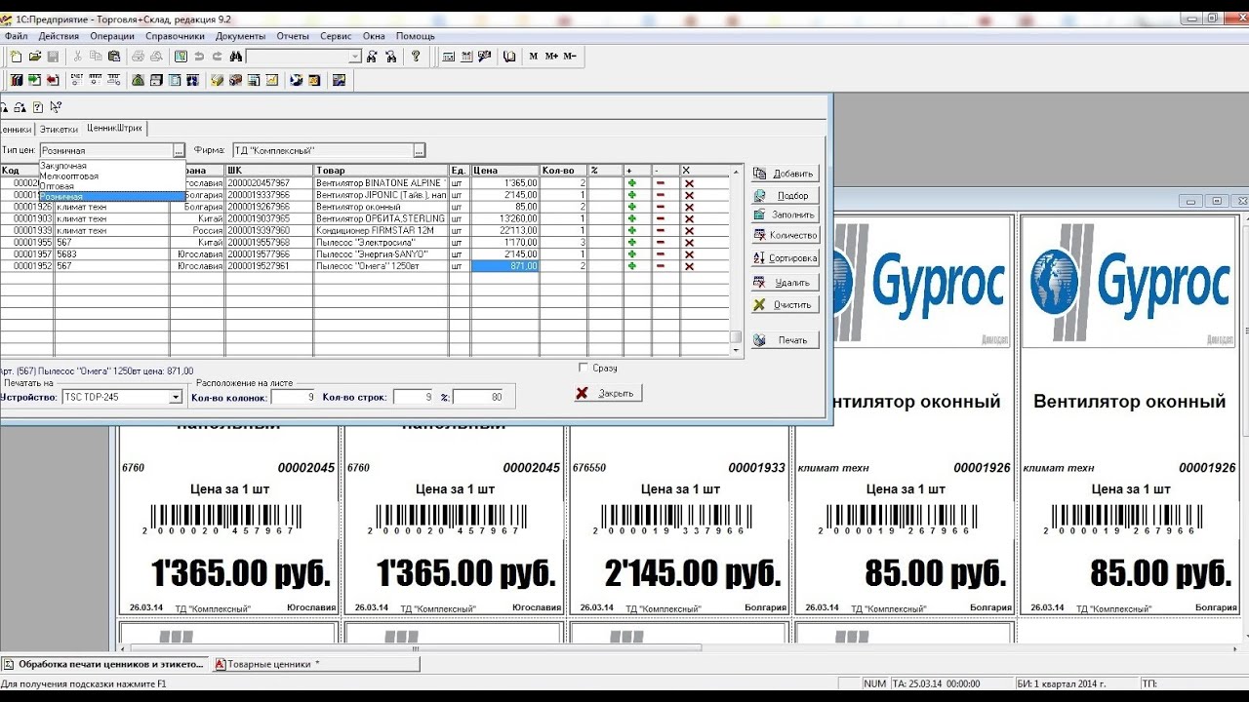Open the Операции menu
The height and width of the screenshot is (702, 1249).
coord(112,36)
